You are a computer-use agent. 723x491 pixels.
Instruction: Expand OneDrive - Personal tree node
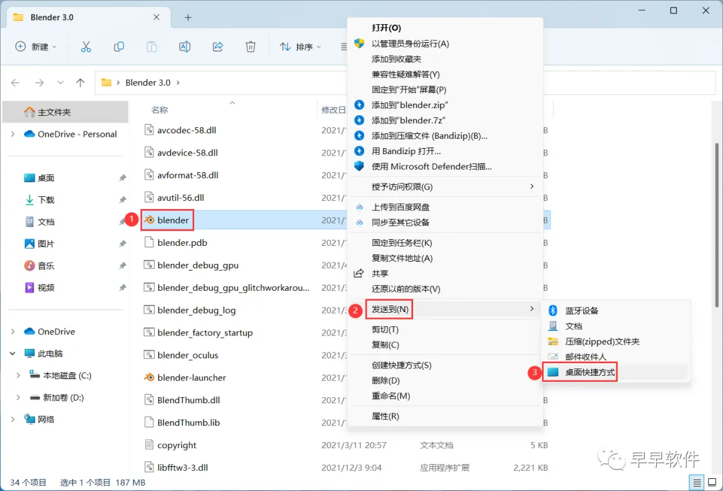click(13, 134)
